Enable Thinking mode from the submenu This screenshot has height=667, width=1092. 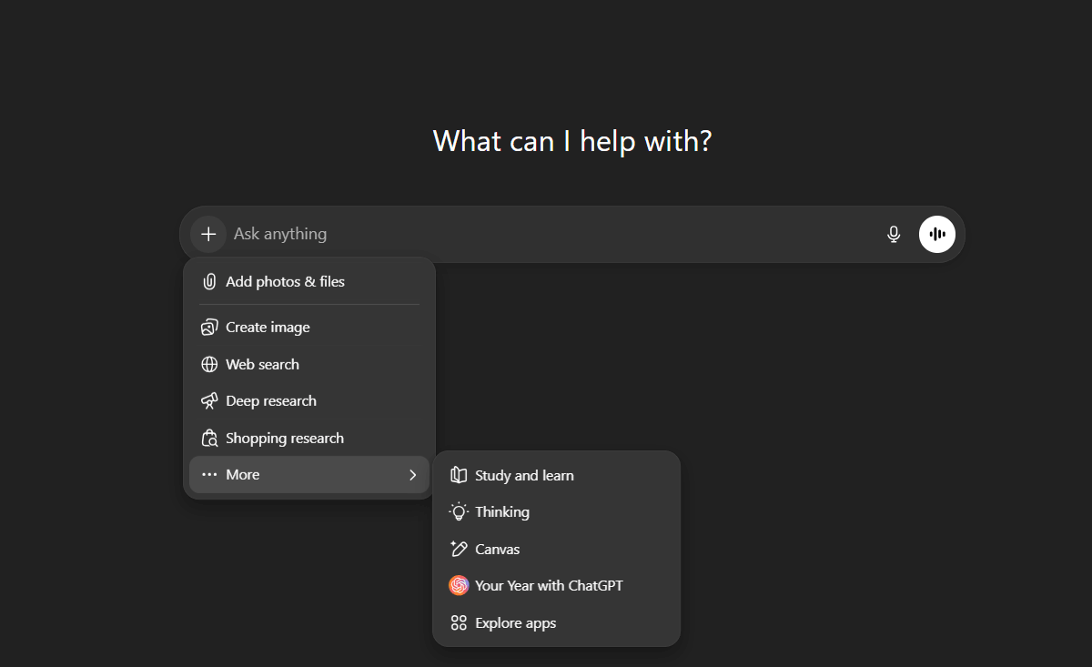[x=501, y=512]
